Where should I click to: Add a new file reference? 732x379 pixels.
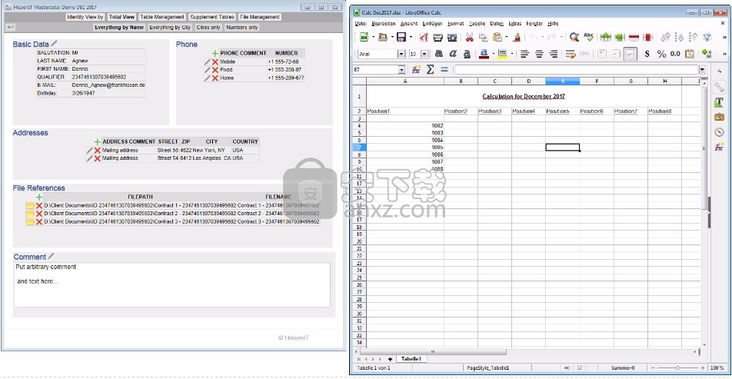pyautogui.click(x=39, y=197)
